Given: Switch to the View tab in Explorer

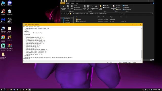Looking at the screenshot, I should tap(77, 3).
